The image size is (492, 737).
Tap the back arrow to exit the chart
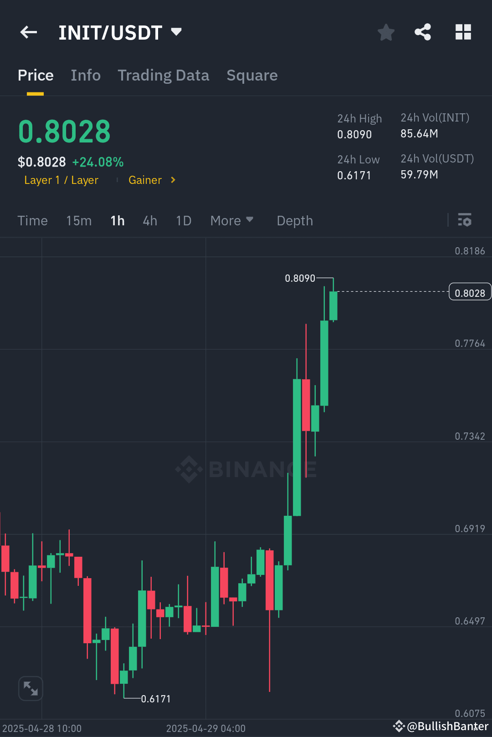[x=28, y=32]
